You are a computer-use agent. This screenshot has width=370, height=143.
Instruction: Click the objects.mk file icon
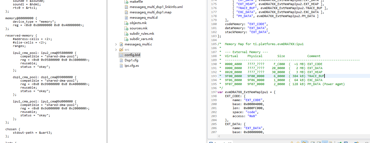coord(127,23)
